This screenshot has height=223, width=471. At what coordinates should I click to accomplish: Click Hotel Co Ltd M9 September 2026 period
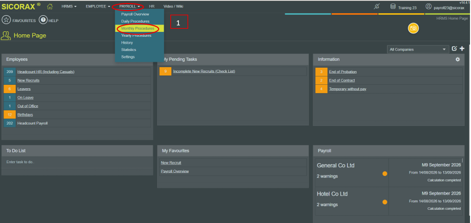pos(441,193)
